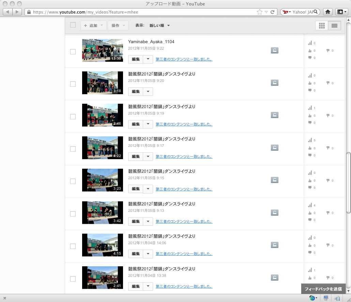
Task: Expand edit arrow for 9:17 video
Action: (148, 156)
